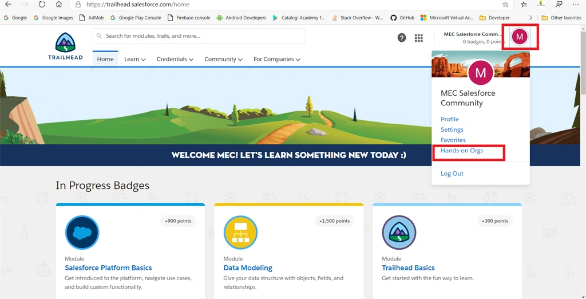This screenshot has height=299, width=586.
Task: Click the Trailhead Basics badge icon
Action: tap(399, 233)
